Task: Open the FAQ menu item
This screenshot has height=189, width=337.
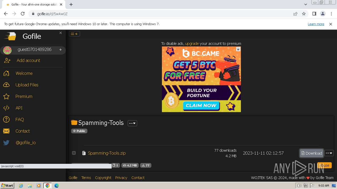Action: 20,119
